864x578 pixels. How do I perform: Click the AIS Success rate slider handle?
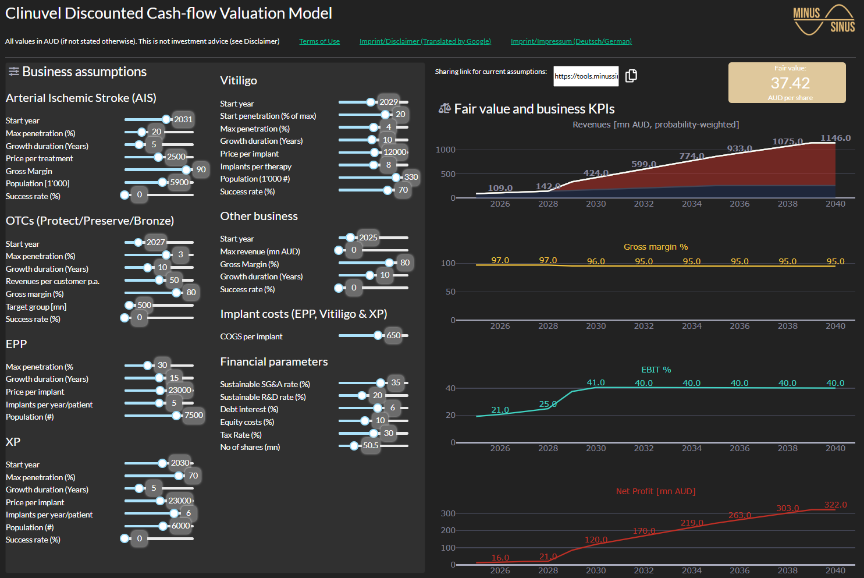(125, 195)
